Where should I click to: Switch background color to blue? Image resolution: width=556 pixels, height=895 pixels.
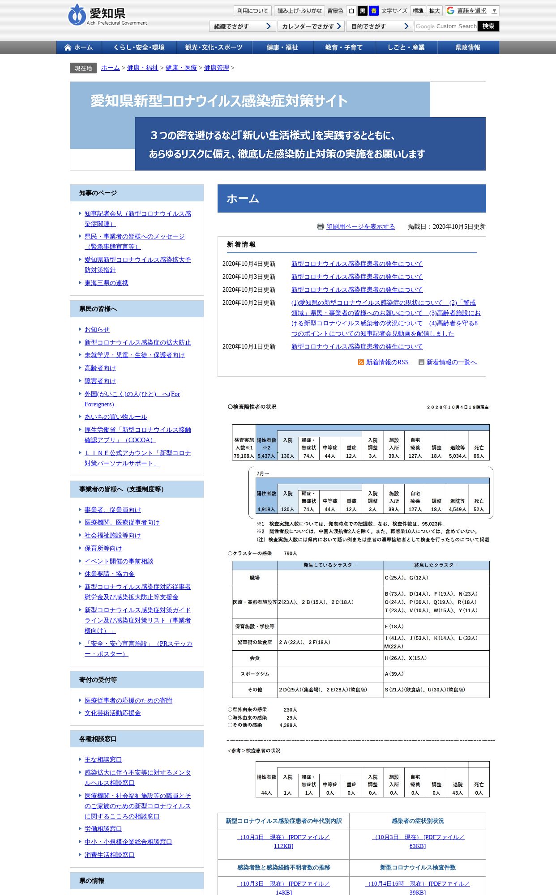[x=373, y=11]
